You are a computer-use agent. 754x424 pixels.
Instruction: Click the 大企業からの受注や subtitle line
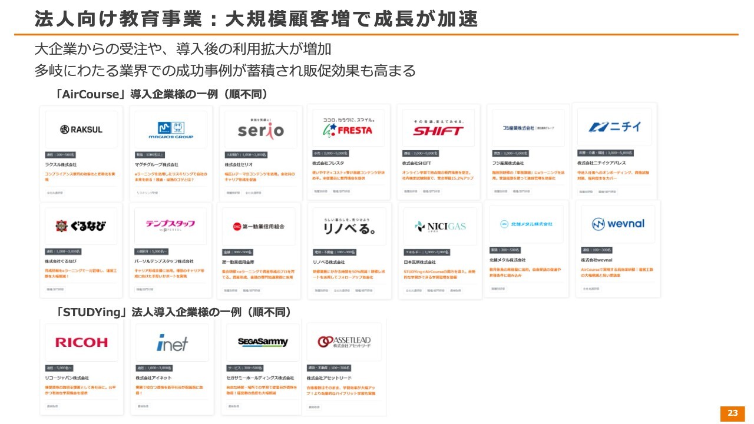coord(183,48)
